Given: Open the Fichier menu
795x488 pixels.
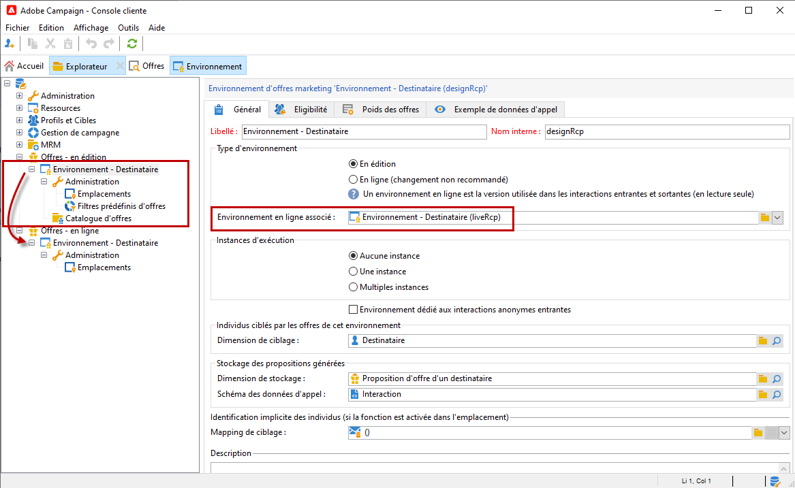Looking at the screenshot, I should click(17, 28).
